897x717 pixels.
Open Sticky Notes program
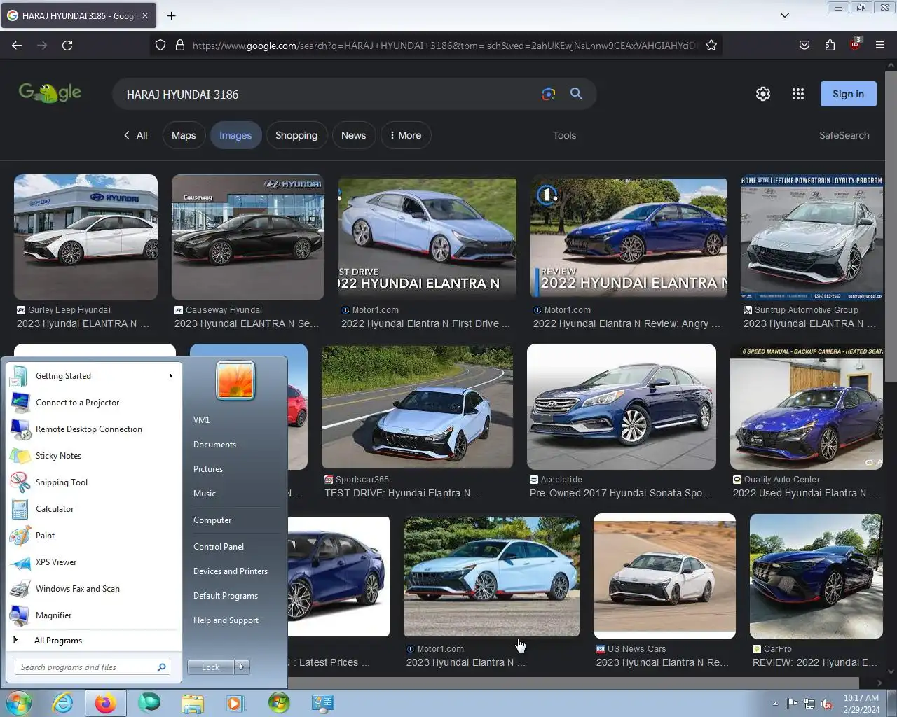pyautogui.click(x=94, y=456)
